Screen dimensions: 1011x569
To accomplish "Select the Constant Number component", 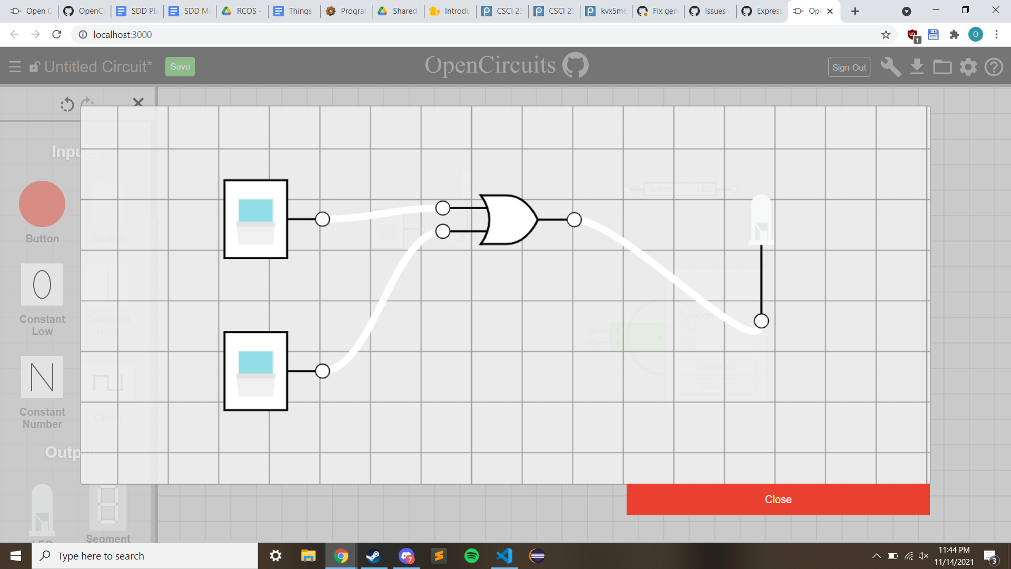I will tap(42, 377).
